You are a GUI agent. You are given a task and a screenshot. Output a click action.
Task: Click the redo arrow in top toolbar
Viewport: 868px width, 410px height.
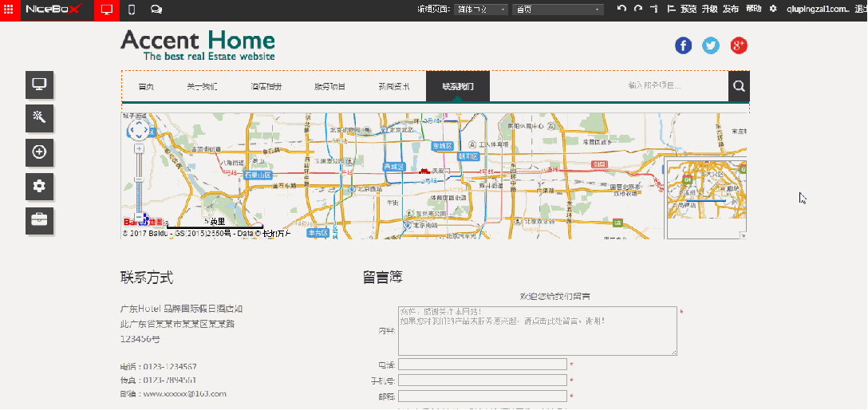click(638, 10)
